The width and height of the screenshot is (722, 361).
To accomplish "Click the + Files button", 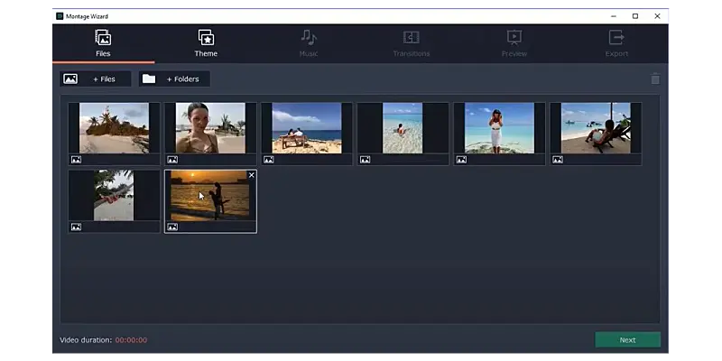I will click(x=96, y=79).
